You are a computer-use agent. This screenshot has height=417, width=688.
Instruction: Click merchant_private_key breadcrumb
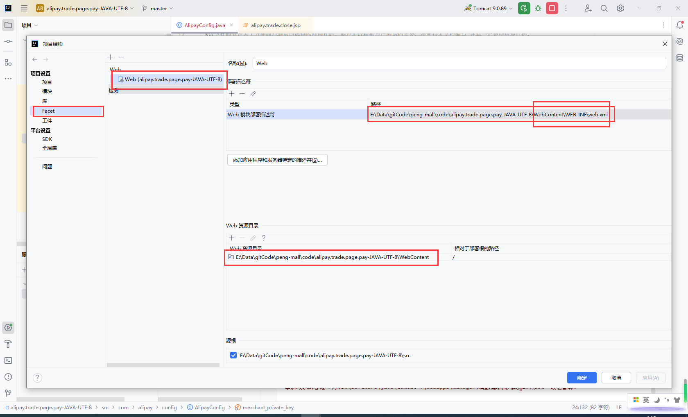[264, 407]
